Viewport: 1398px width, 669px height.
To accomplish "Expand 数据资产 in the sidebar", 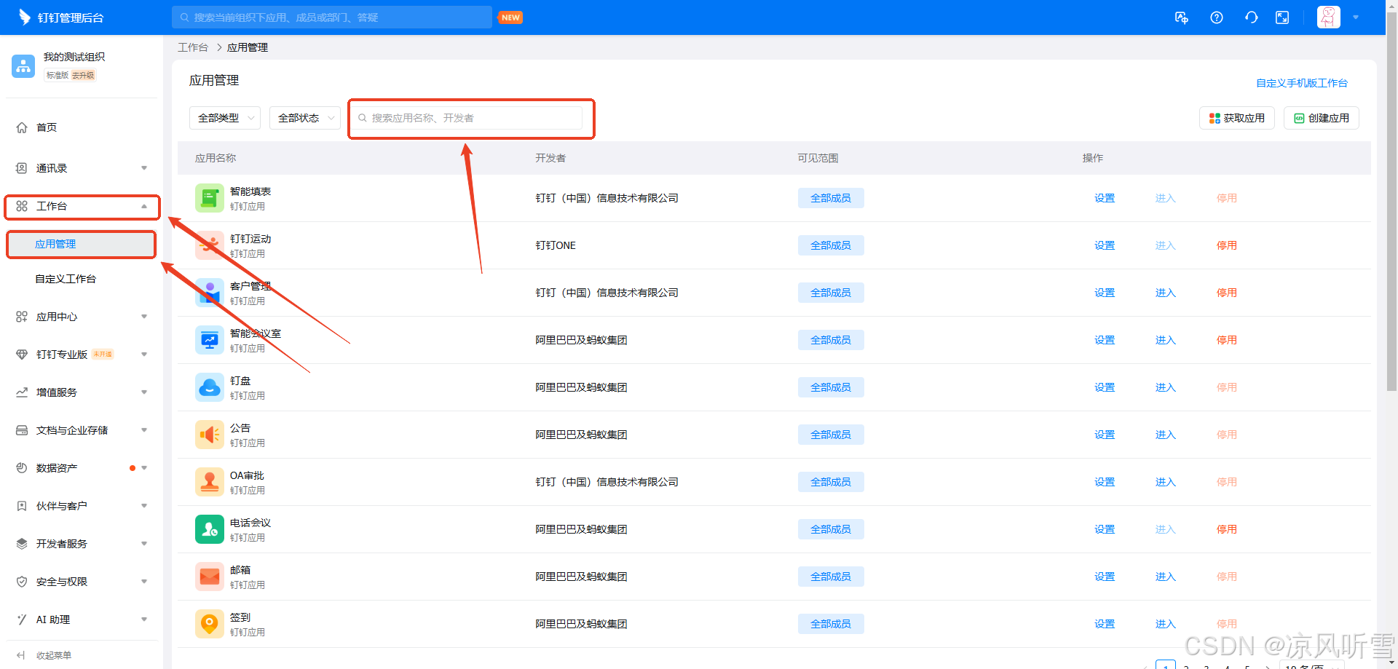I will (82, 468).
